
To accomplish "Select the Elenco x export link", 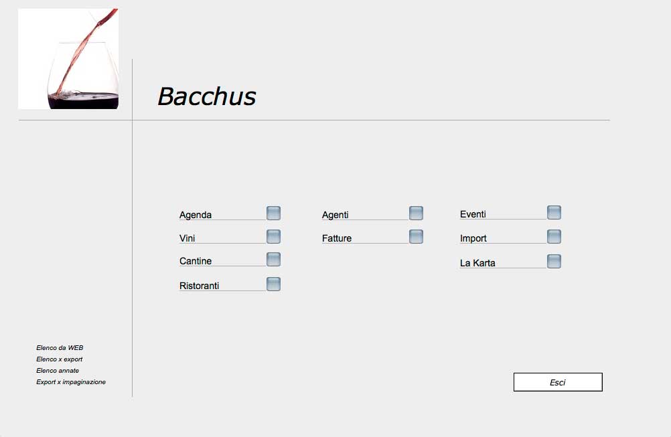I will pos(59,359).
